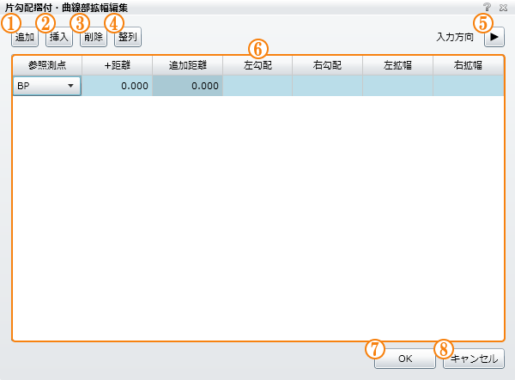Click the 追加距離 column header
Viewport: 515px width, 380px height.
point(187,66)
